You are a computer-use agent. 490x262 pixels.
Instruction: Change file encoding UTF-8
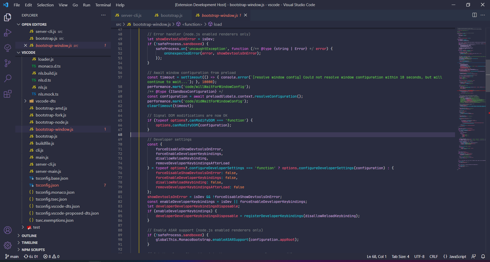coord(419,256)
